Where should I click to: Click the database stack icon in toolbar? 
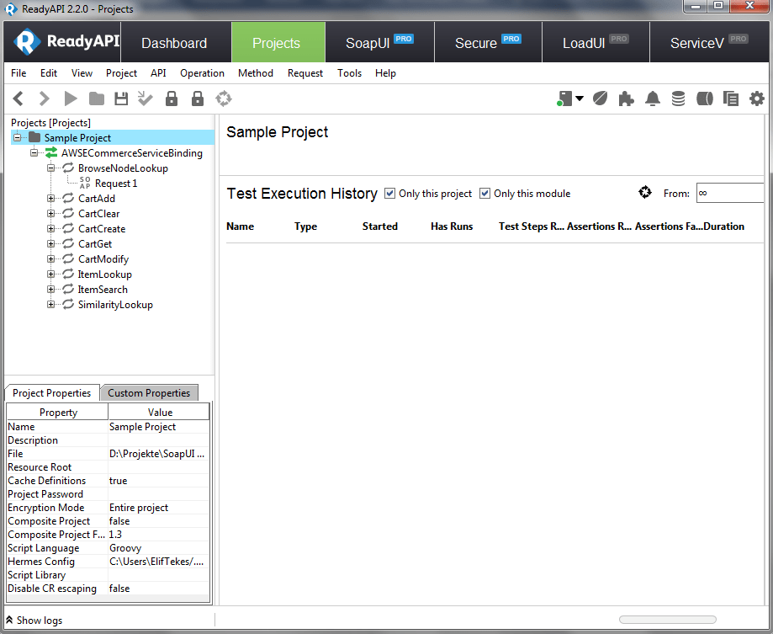678,99
